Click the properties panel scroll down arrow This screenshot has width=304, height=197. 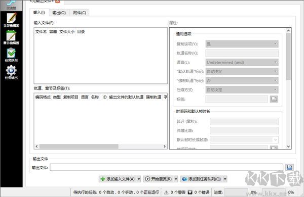(288, 146)
